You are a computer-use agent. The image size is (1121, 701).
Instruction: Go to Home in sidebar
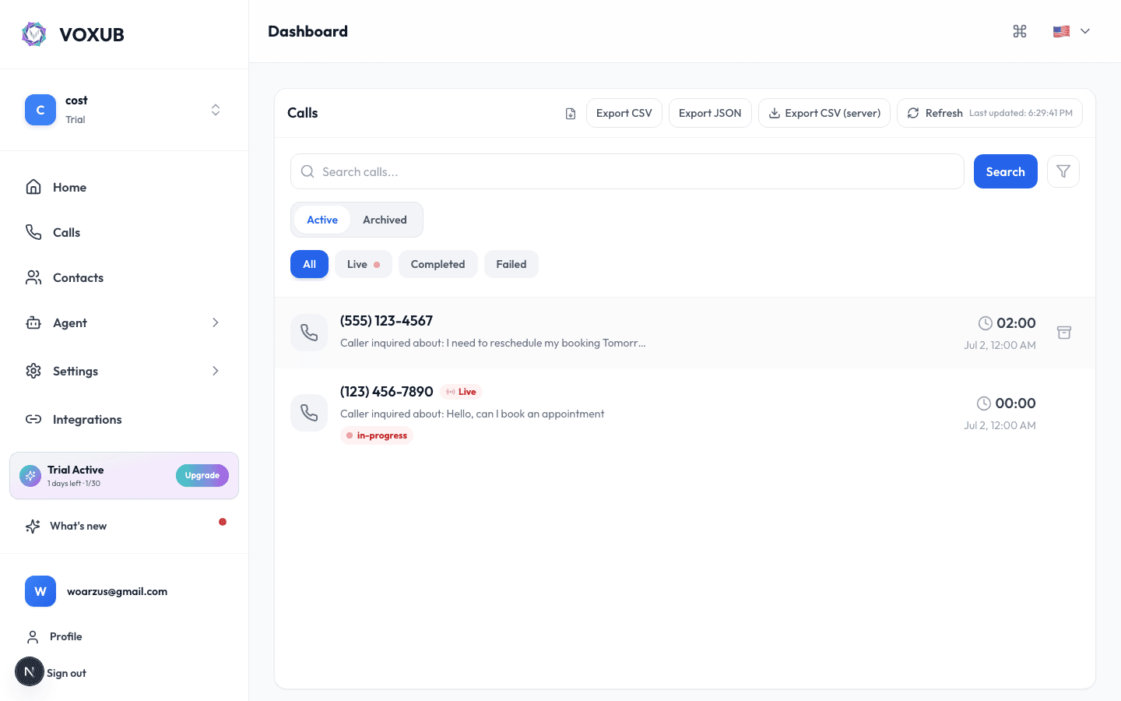(x=125, y=187)
